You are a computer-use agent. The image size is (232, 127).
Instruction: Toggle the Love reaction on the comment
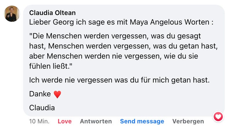point(65,121)
